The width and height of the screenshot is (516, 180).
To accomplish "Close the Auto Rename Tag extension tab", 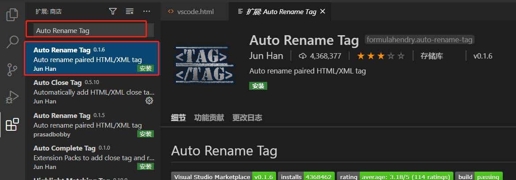I will coord(323,11).
